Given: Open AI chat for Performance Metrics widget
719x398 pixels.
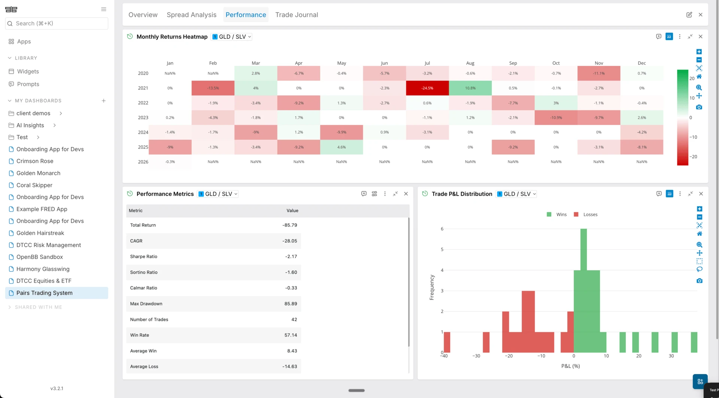Looking at the screenshot, I should (x=364, y=194).
